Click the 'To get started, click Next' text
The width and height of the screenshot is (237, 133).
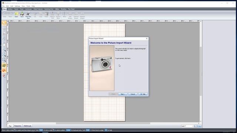point(123,58)
